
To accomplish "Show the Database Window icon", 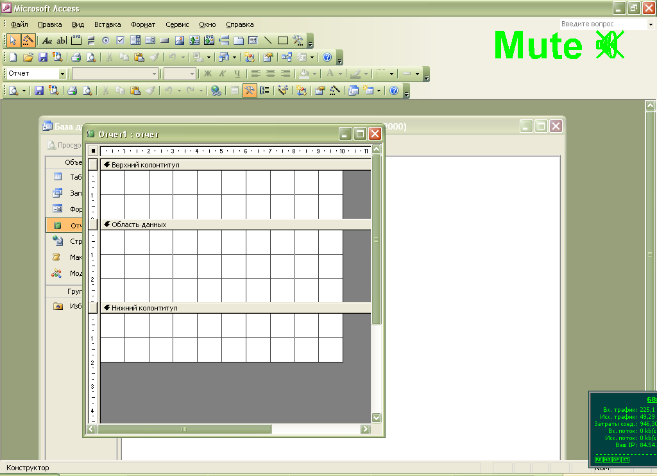I will pyautogui.click(x=354, y=90).
